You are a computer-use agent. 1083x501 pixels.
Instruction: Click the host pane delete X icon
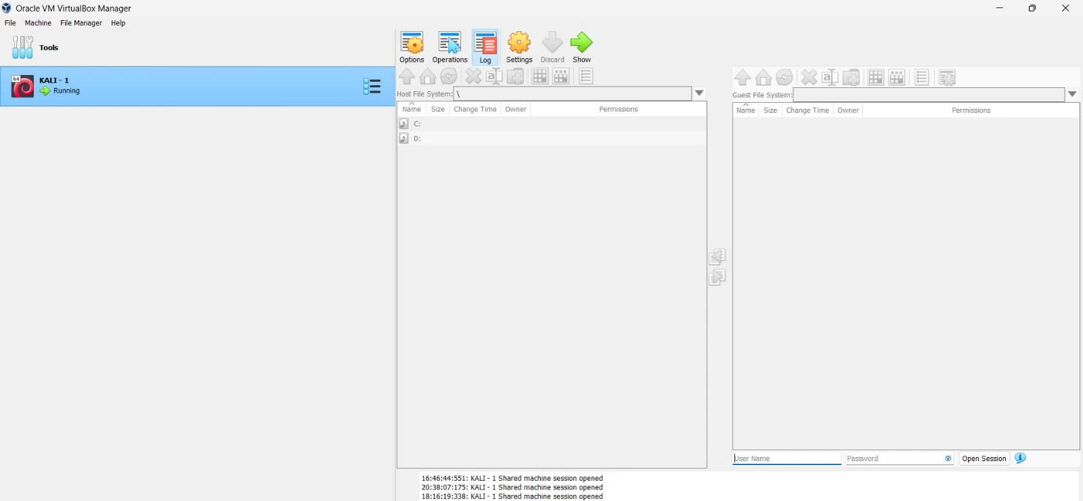(473, 76)
